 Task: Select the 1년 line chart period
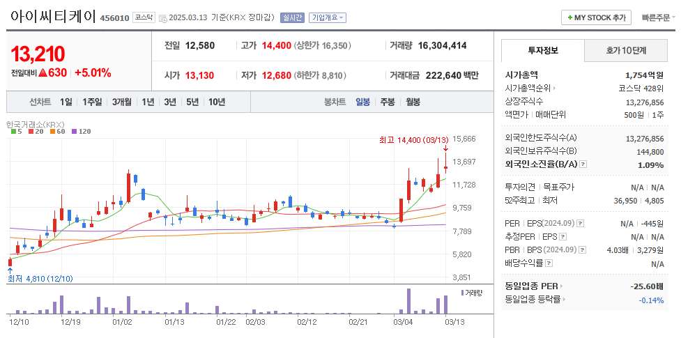[x=148, y=102]
